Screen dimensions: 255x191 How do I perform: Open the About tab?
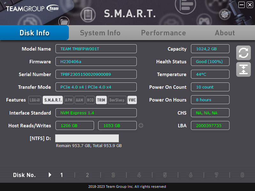(225, 32)
